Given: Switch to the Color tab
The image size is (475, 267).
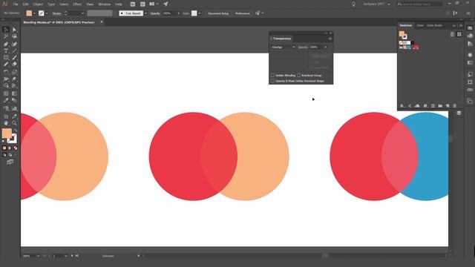Looking at the screenshot, I should [x=420, y=25].
